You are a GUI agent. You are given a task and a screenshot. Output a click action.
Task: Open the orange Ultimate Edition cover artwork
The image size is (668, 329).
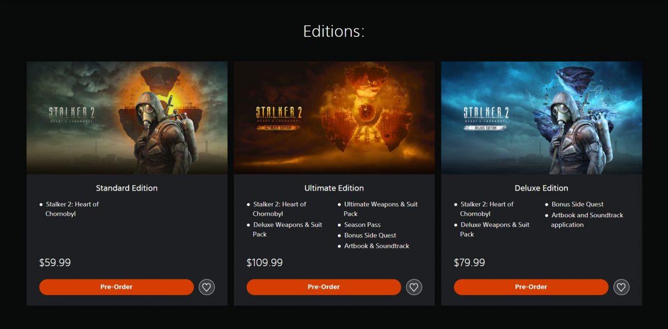334,118
